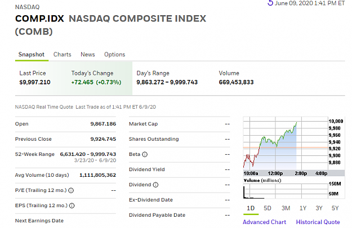This screenshot has height=228, width=352.
Task: Show the 1Y chart range
Action: click(x=303, y=208)
